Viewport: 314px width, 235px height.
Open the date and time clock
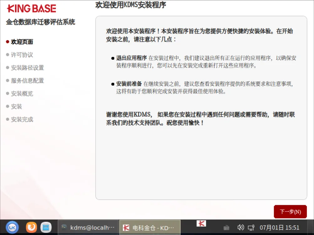pyautogui.click(x=279, y=227)
